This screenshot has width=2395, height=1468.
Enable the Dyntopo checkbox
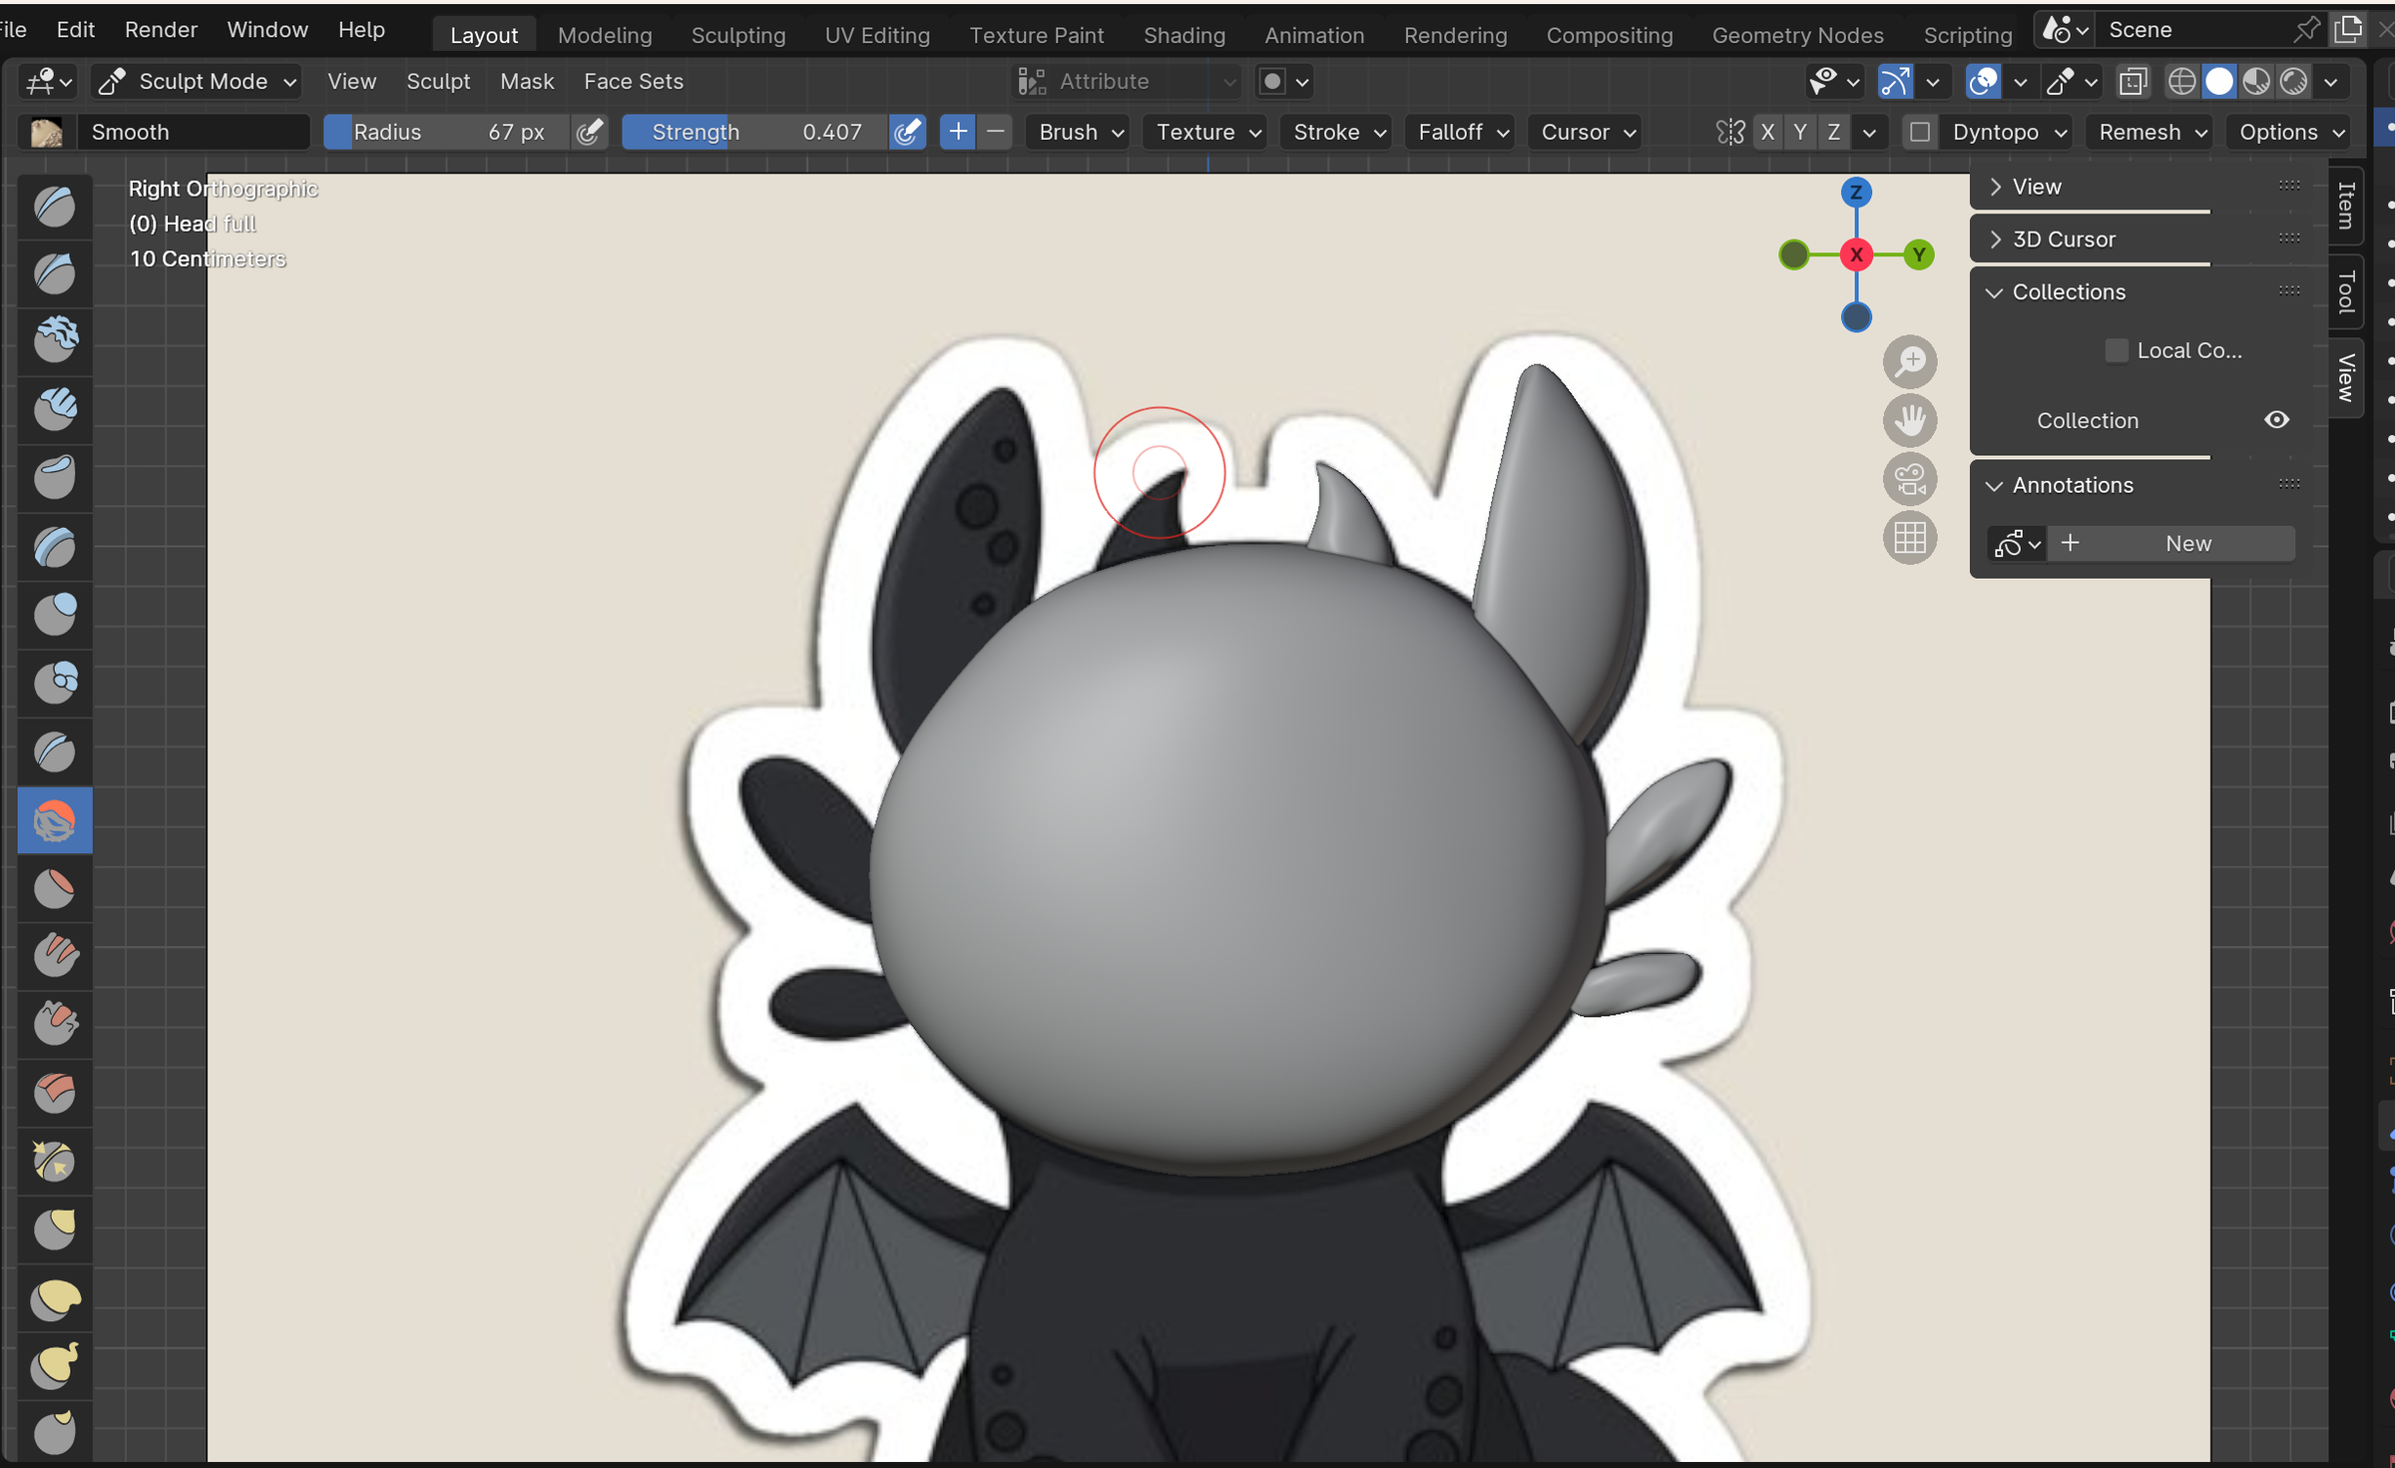tap(1919, 133)
